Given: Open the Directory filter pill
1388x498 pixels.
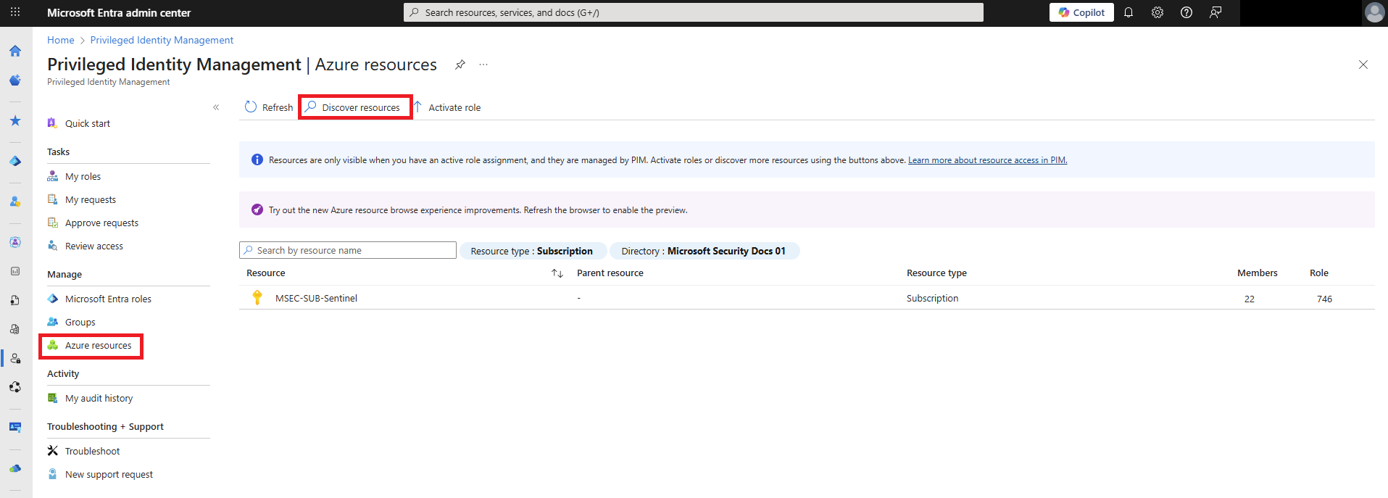Looking at the screenshot, I should coord(703,251).
